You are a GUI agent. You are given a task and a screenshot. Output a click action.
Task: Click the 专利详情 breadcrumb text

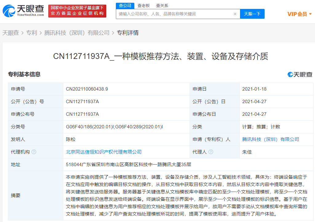click(128, 33)
